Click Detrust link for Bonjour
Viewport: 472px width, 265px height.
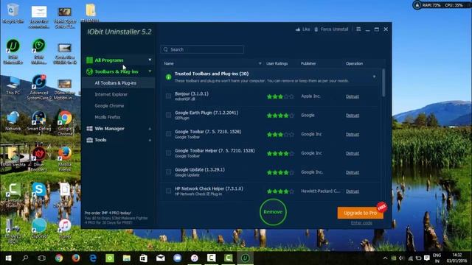point(353,96)
